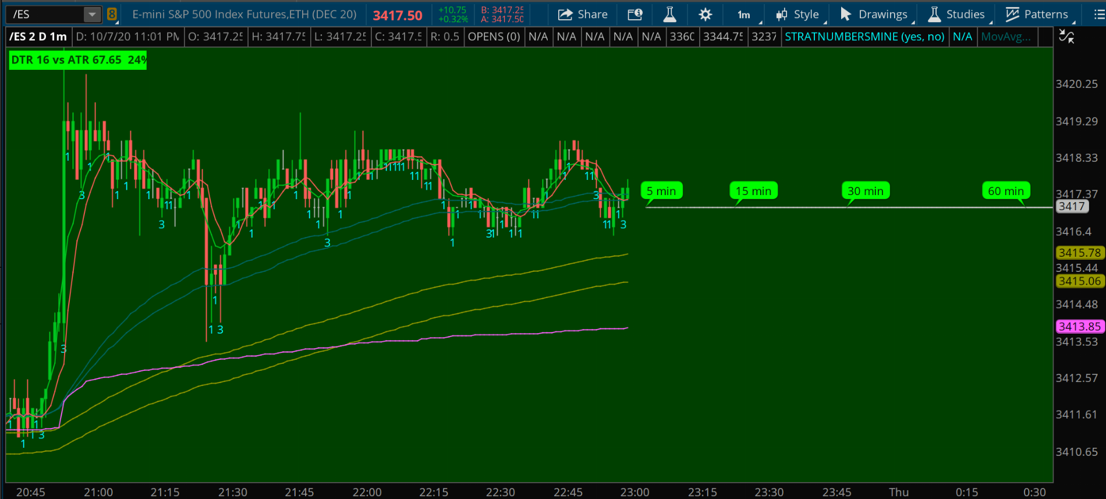The width and height of the screenshot is (1106, 499).
Task: Click the DTR vs ATR green label
Action: pos(78,60)
